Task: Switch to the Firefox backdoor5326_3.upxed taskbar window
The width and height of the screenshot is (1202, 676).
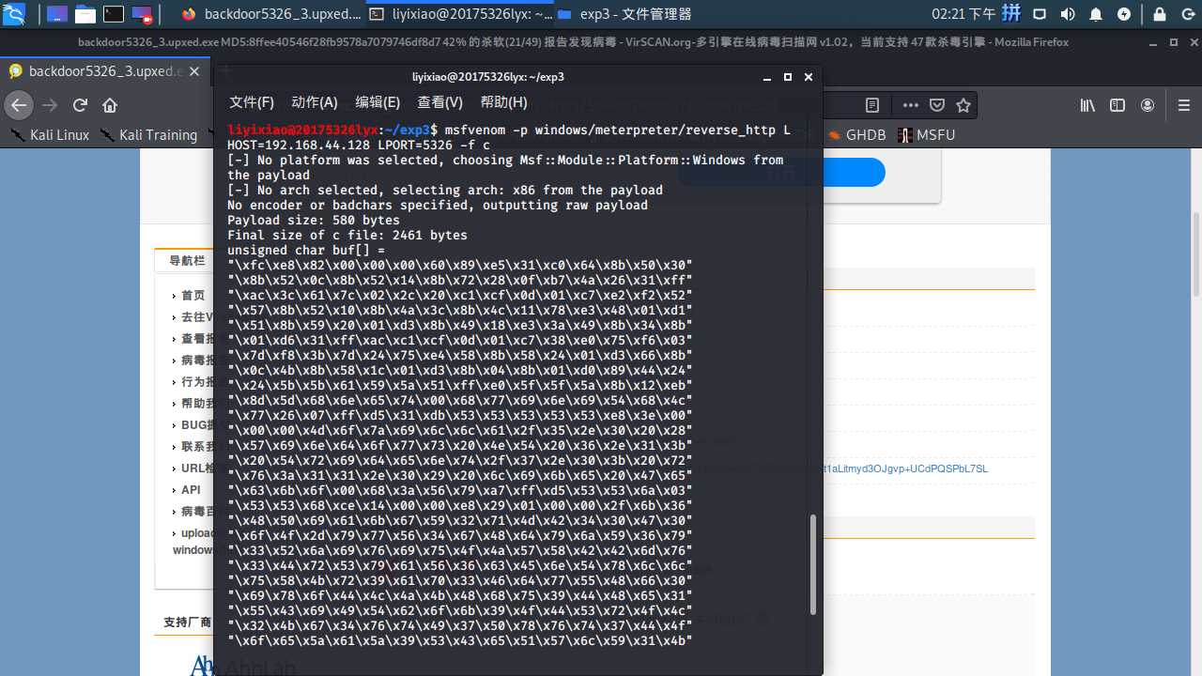Action: tap(270, 14)
